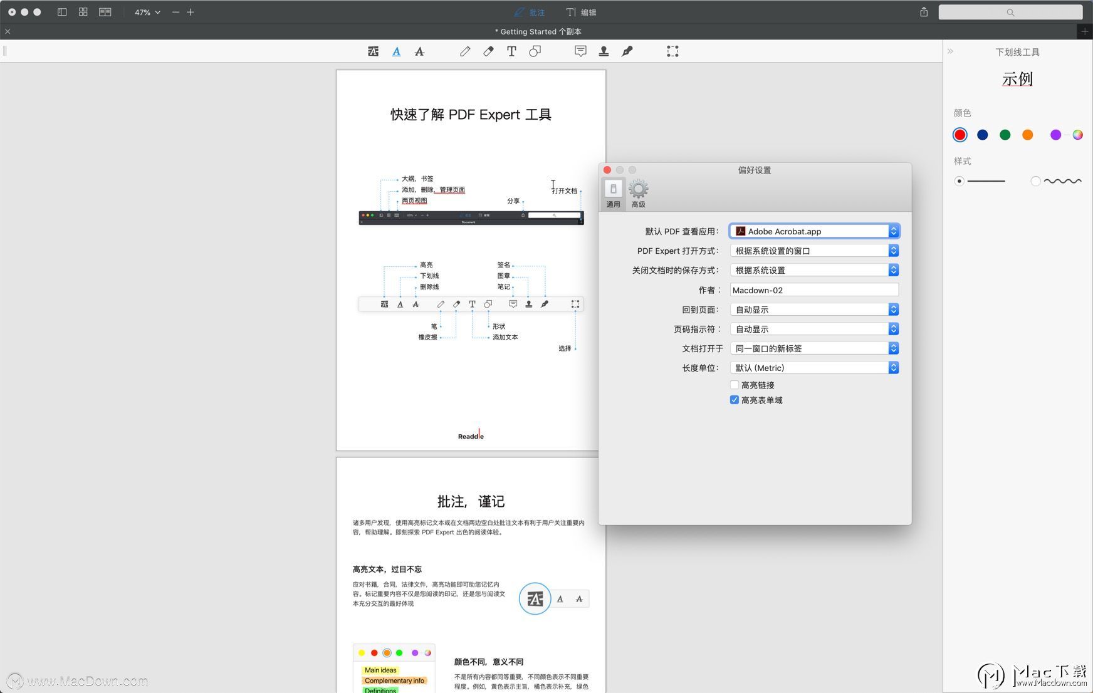Select the strikethrough tool in toolbar
This screenshot has width=1093, height=693.
(x=419, y=51)
